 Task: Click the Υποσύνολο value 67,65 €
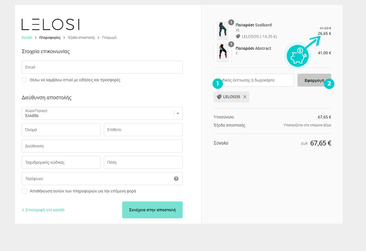tap(324, 117)
